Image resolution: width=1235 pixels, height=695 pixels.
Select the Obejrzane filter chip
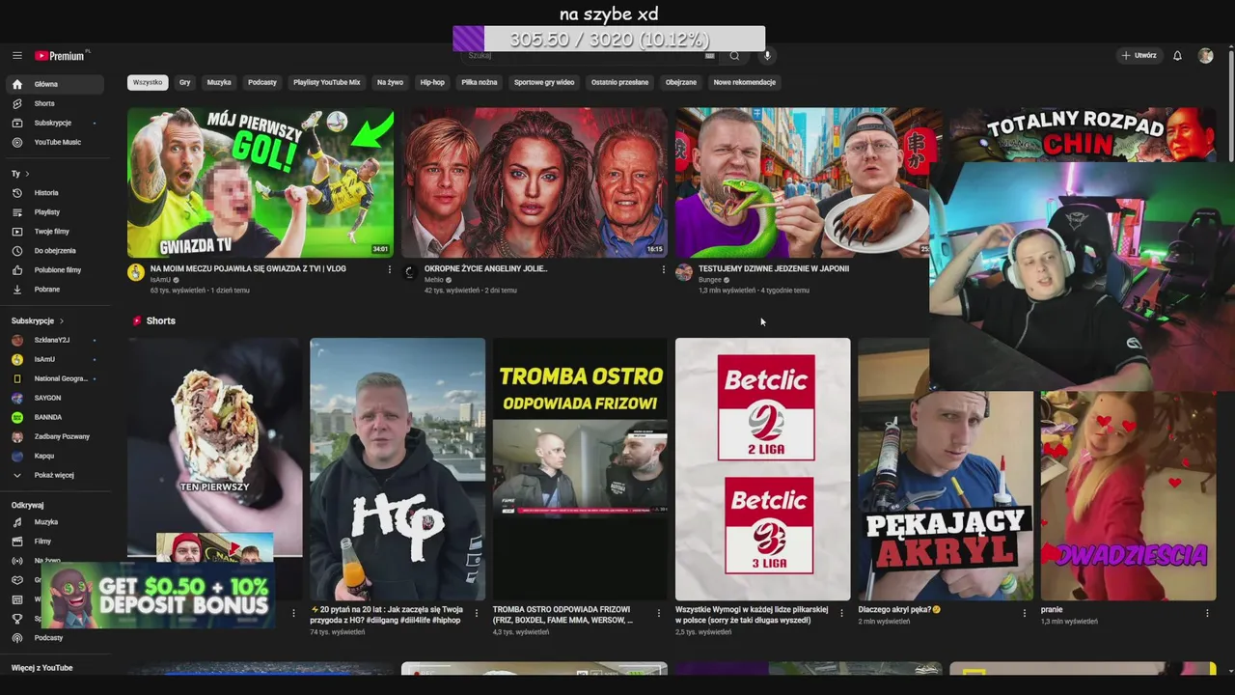point(681,83)
